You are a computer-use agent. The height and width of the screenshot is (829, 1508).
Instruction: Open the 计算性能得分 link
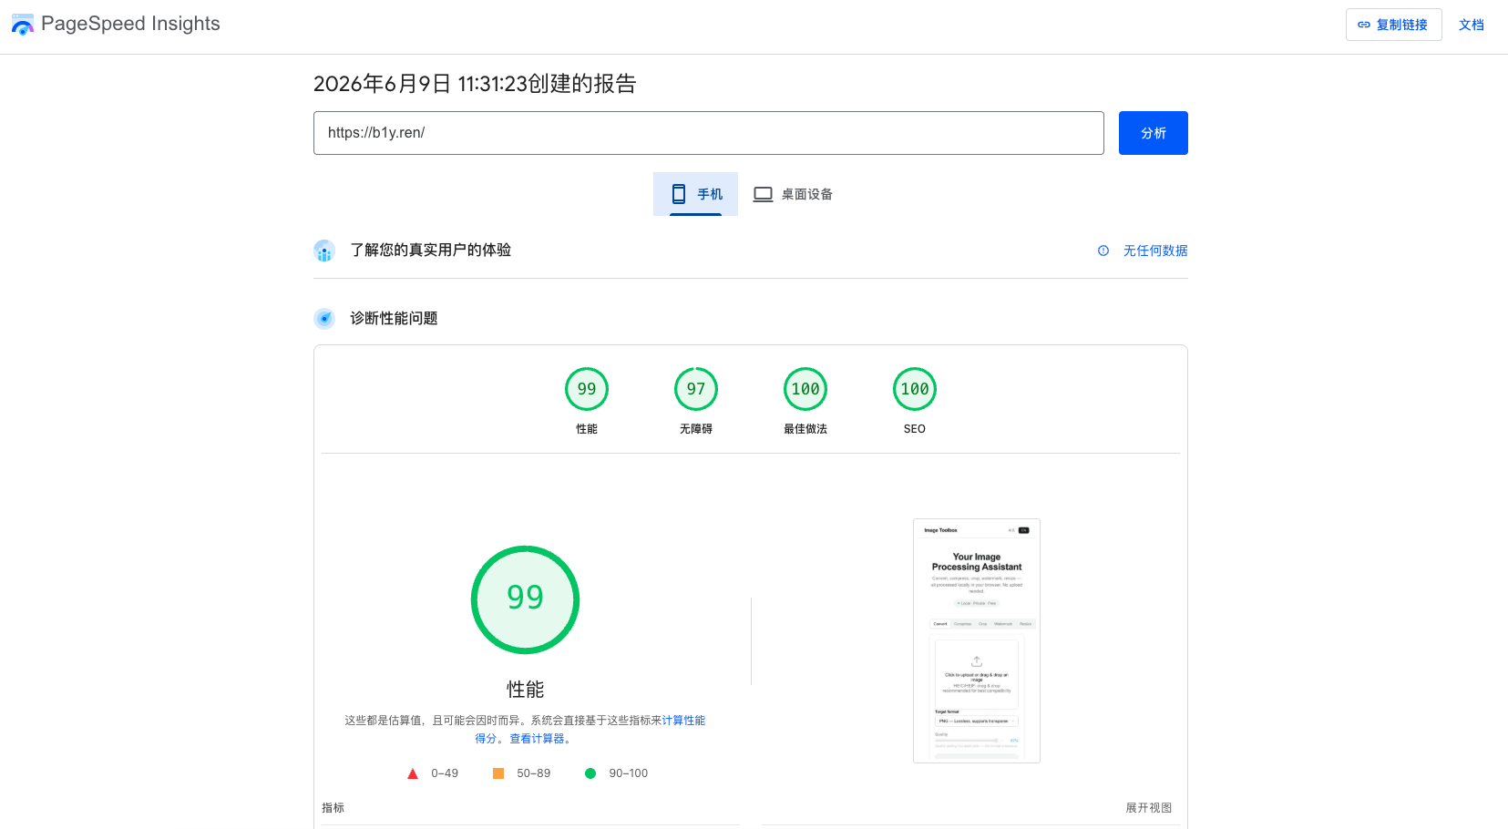coord(683,721)
